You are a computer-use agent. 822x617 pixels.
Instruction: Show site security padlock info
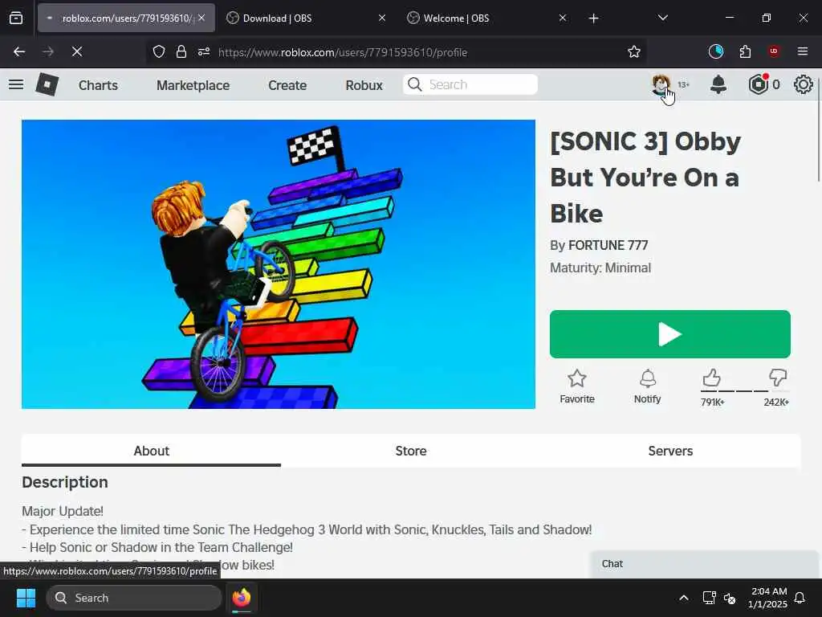pyautogui.click(x=181, y=51)
